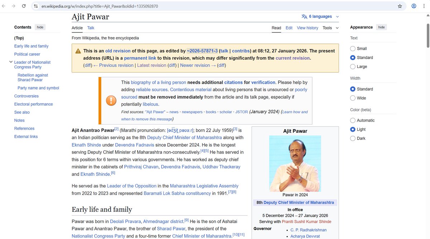Viewport: 430px width, 239px height.
Task: Select Wide width option
Action: pyautogui.click(x=353, y=98)
